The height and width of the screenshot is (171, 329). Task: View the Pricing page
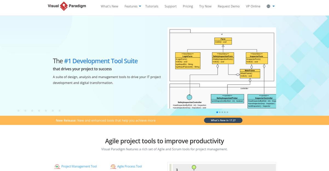188,6
